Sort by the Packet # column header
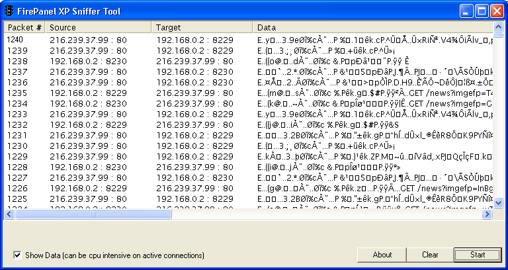This screenshot has width=508, height=270. [24, 28]
